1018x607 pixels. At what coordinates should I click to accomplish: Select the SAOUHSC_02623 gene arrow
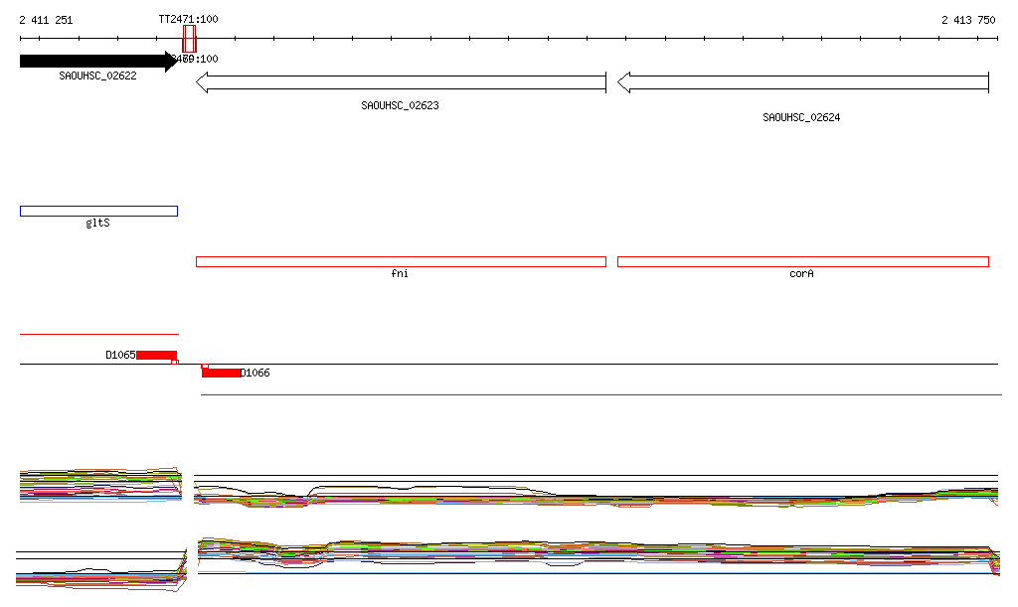tap(401, 82)
